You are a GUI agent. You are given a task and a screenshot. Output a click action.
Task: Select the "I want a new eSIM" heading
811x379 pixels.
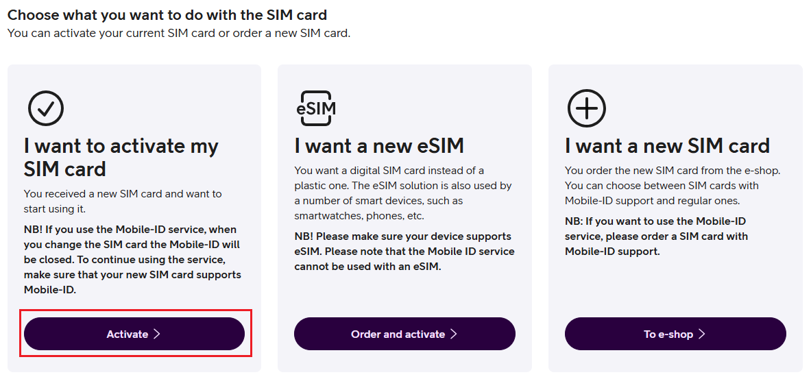pos(379,146)
